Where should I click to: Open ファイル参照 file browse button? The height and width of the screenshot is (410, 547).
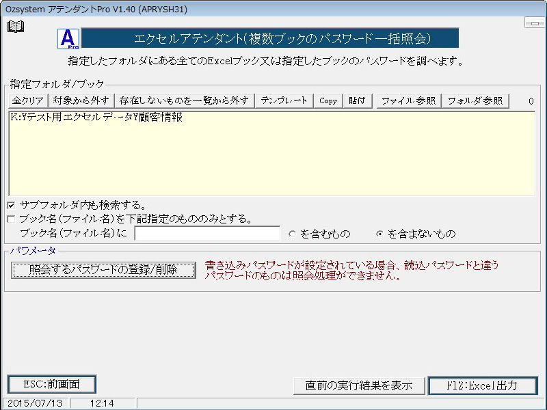[x=408, y=100]
